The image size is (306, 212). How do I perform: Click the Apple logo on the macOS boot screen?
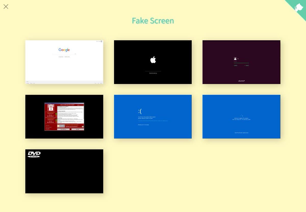point(153,60)
